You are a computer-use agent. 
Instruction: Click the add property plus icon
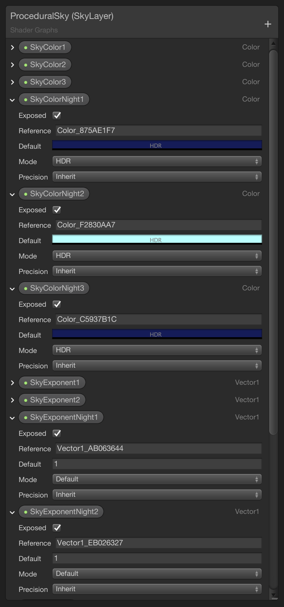[268, 24]
